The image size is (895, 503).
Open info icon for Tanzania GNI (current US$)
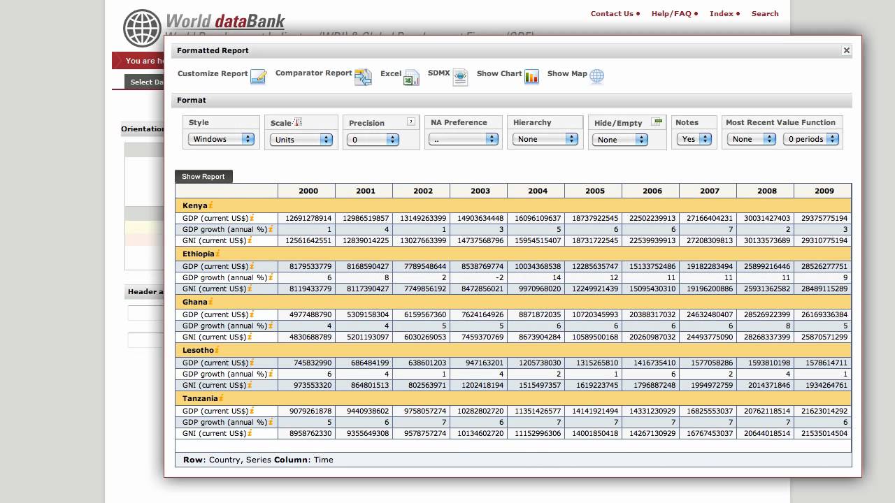point(250,433)
